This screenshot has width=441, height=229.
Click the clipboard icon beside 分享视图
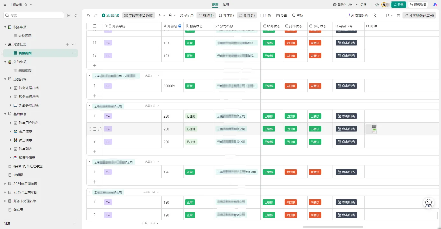tap(398, 15)
